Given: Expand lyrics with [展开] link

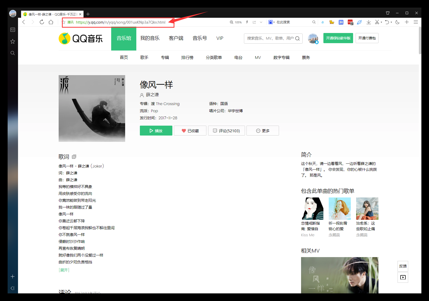Looking at the screenshot, I should click(64, 270).
